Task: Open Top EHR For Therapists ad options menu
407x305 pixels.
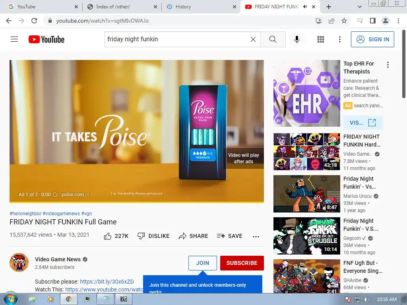Action: point(388,65)
